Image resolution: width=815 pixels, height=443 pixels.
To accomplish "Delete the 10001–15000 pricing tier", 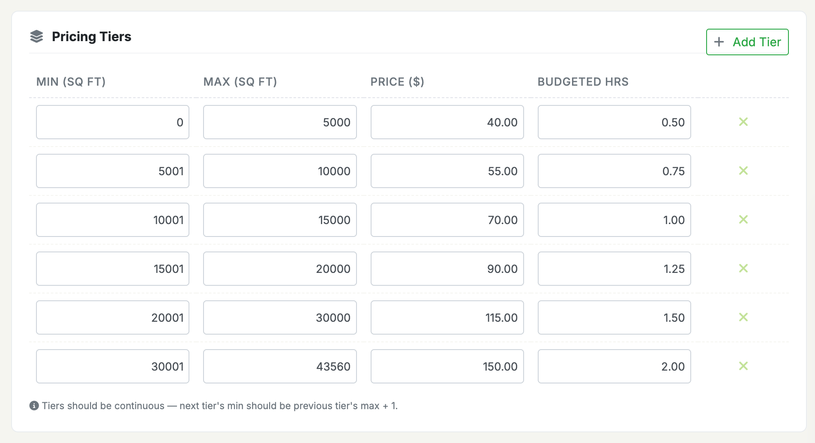I will coord(744,220).
